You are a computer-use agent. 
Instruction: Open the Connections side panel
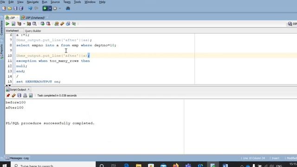click(2, 28)
